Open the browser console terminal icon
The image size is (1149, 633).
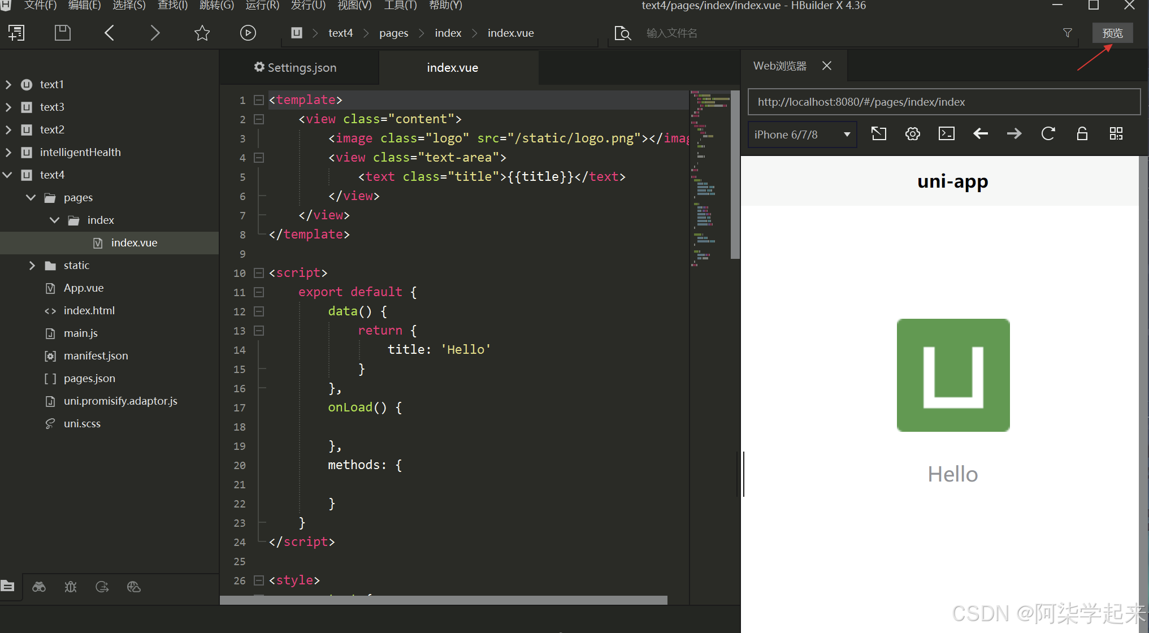[947, 134]
